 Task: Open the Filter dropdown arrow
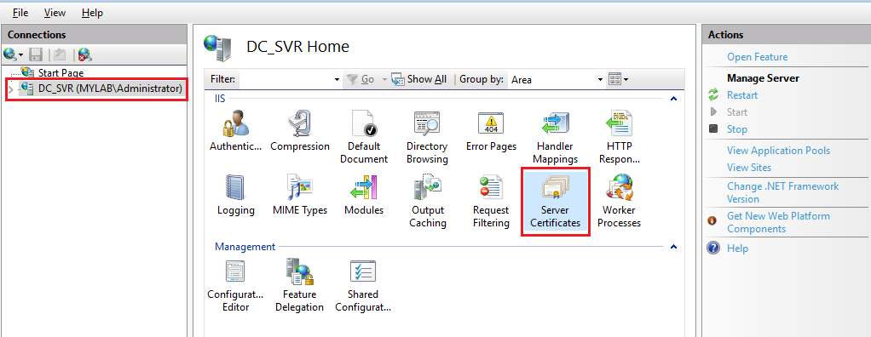point(337,80)
